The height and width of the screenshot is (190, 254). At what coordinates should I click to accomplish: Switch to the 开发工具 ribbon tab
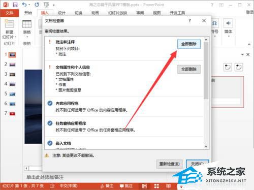click(177, 13)
